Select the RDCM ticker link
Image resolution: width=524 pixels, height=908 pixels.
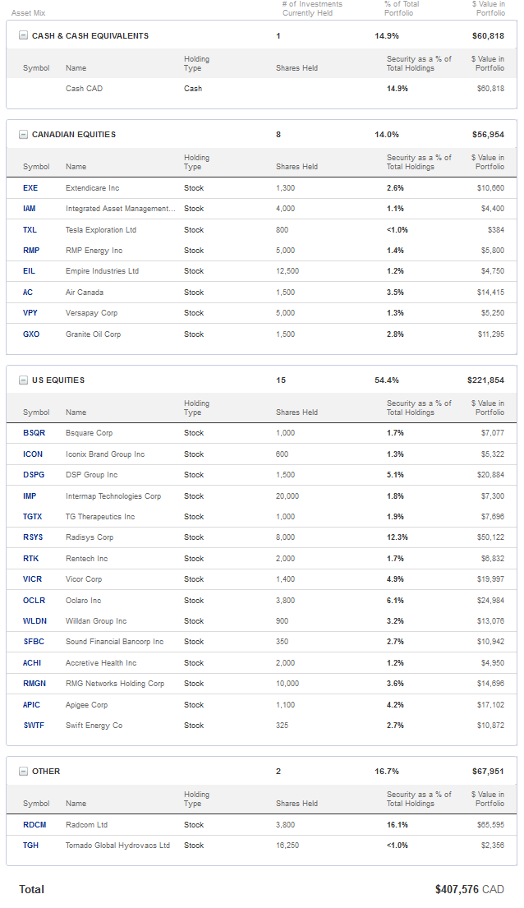(34, 825)
